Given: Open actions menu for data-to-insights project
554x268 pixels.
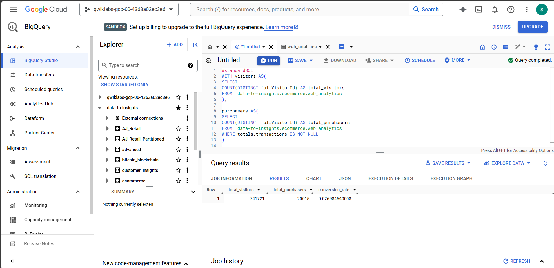Looking at the screenshot, I should [x=187, y=108].
